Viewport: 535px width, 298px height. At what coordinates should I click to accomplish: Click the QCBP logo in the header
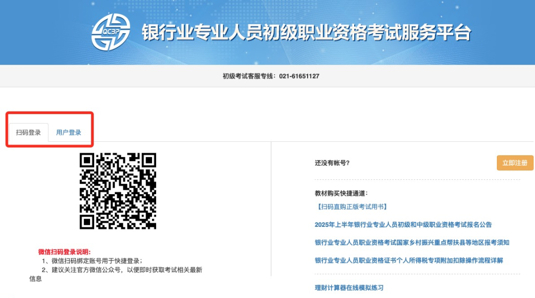(110, 32)
